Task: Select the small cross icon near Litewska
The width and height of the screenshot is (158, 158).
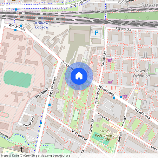Action: coord(91,108)
